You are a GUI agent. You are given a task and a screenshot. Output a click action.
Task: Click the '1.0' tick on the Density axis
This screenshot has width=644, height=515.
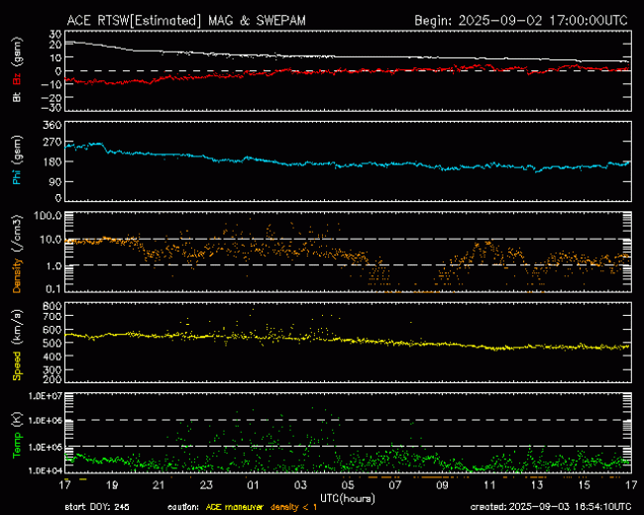click(x=54, y=265)
